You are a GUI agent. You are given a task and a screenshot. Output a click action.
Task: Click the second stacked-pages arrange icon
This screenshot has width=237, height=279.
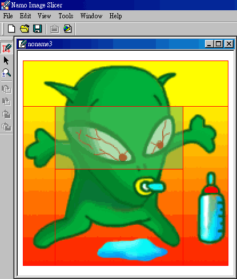(6, 102)
